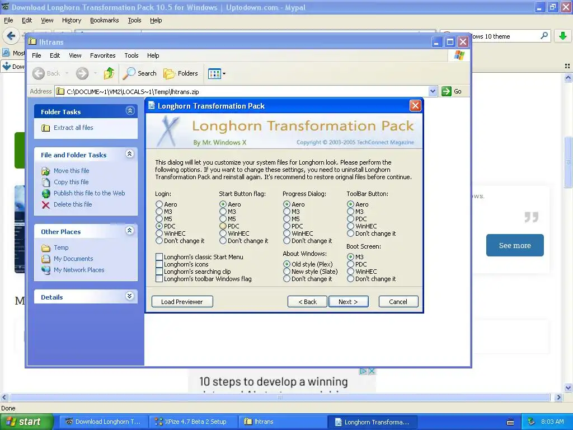Open Folders view in lhtrans toolbar

pyautogui.click(x=181, y=73)
